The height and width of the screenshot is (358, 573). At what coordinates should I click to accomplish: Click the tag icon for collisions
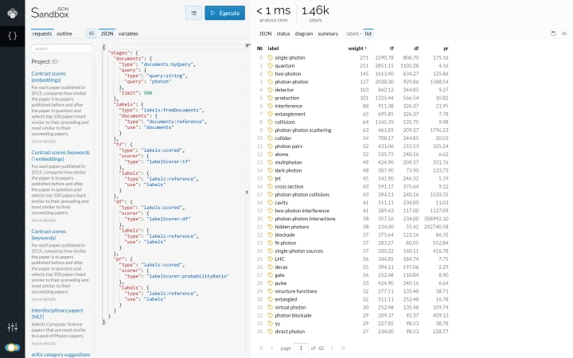pos(270,122)
